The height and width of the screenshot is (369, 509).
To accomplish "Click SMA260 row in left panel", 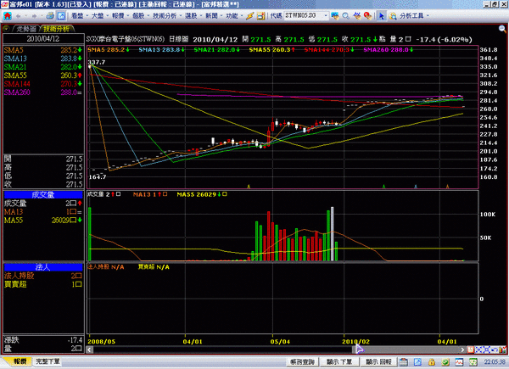I will pos(43,92).
